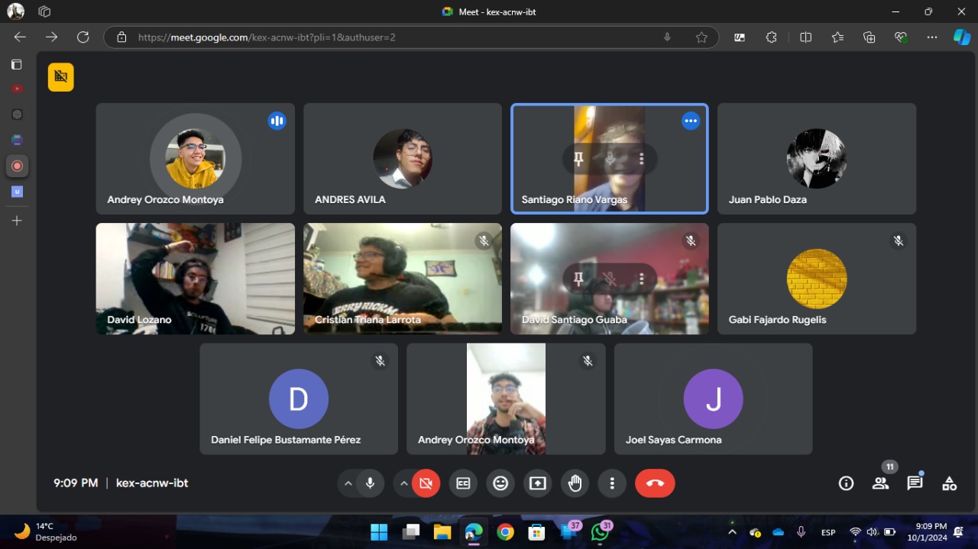
Task: Click the yellow extension icon above the video grid
Action: [61, 77]
